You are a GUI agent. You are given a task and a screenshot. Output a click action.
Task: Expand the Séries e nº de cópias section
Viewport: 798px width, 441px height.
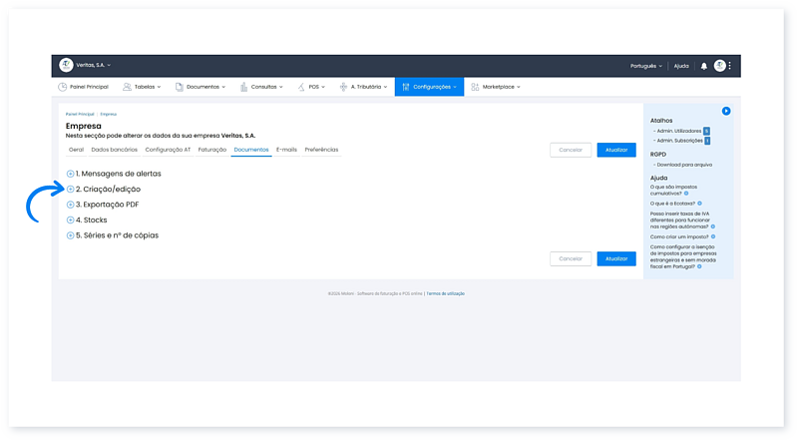point(71,235)
